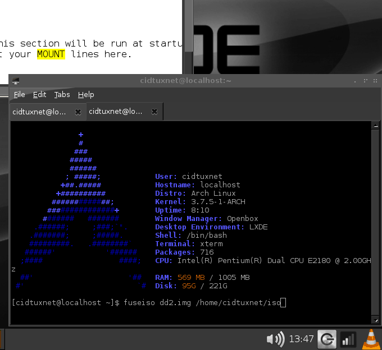
Task: Click the Kernel 3.7.5-1-ARCH line
Action: pos(200,201)
